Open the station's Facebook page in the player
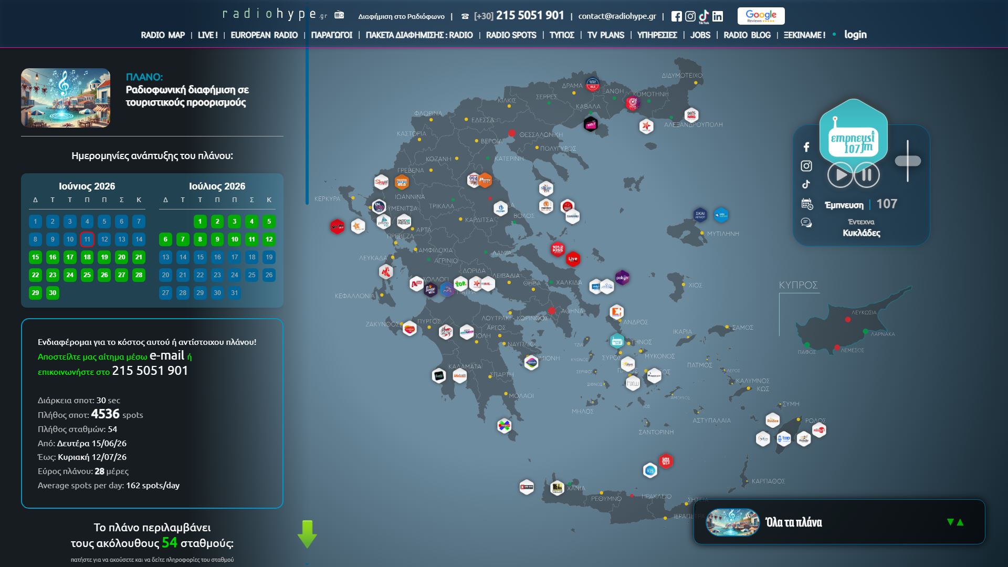This screenshot has width=1008, height=567. click(x=806, y=147)
